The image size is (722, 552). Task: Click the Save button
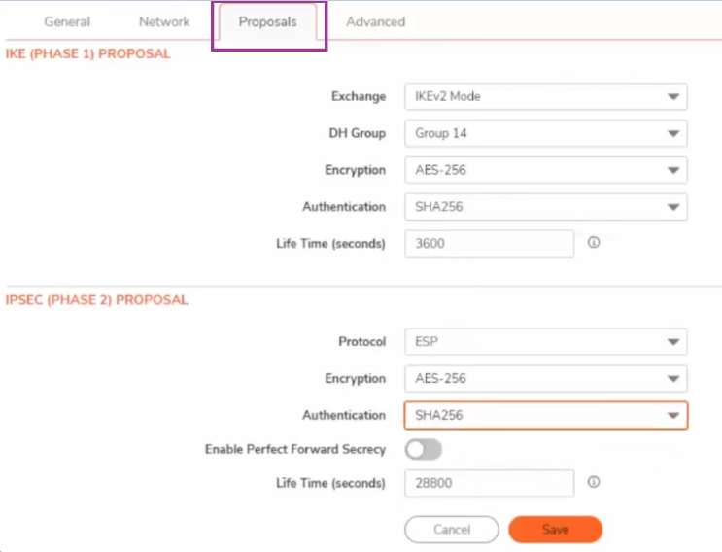555,530
